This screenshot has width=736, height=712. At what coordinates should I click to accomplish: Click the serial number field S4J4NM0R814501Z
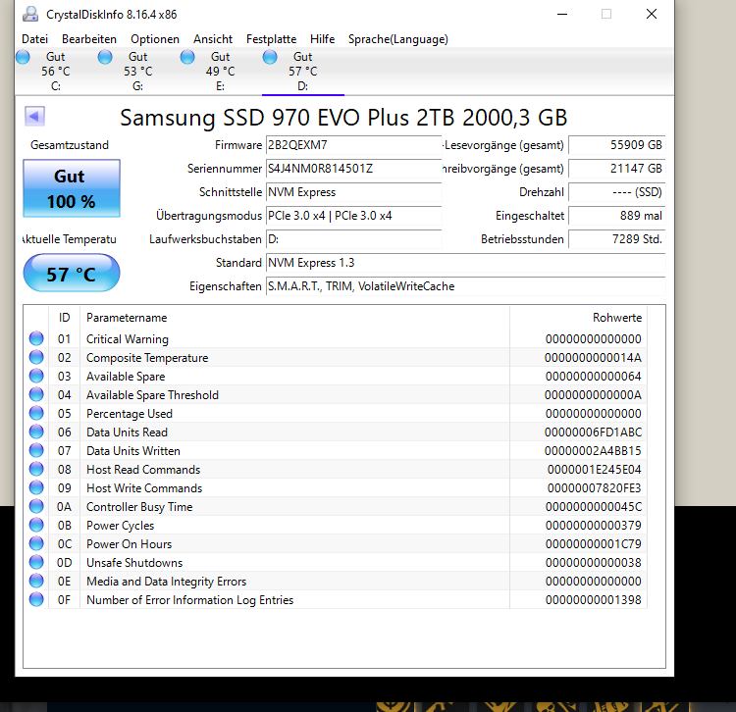click(x=354, y=169)
